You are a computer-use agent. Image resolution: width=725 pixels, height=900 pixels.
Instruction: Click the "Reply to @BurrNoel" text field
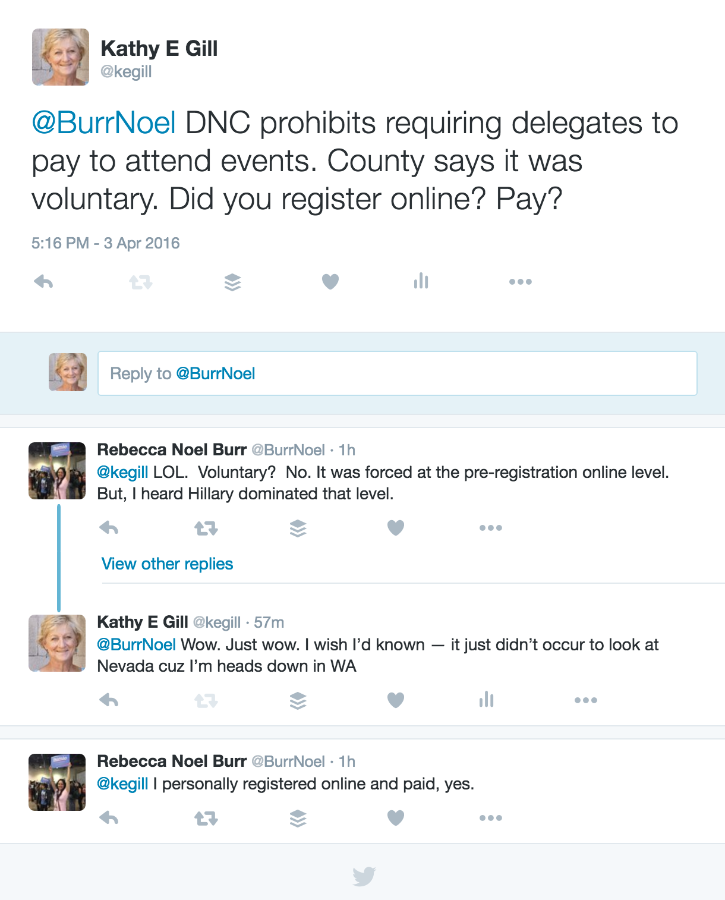(x=397, y=373)
